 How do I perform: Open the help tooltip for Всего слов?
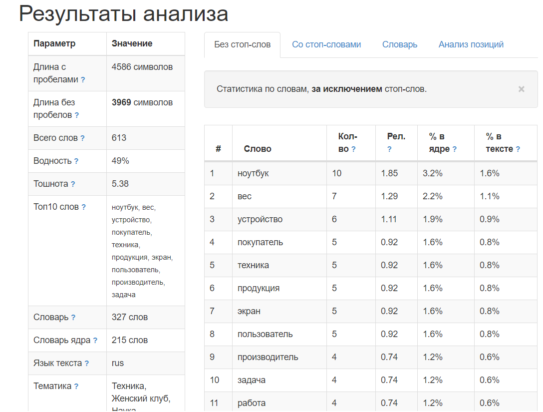pos(82,138)
